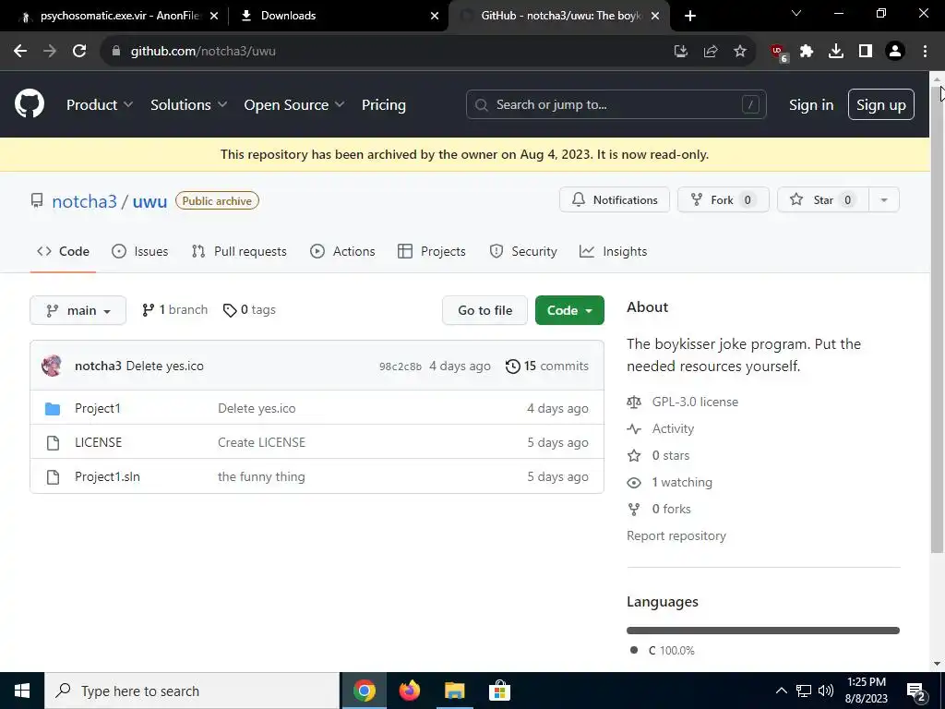Open the notification center icon
The width and height of the screenshot is (945, 709).
click(x=915, y=691)
